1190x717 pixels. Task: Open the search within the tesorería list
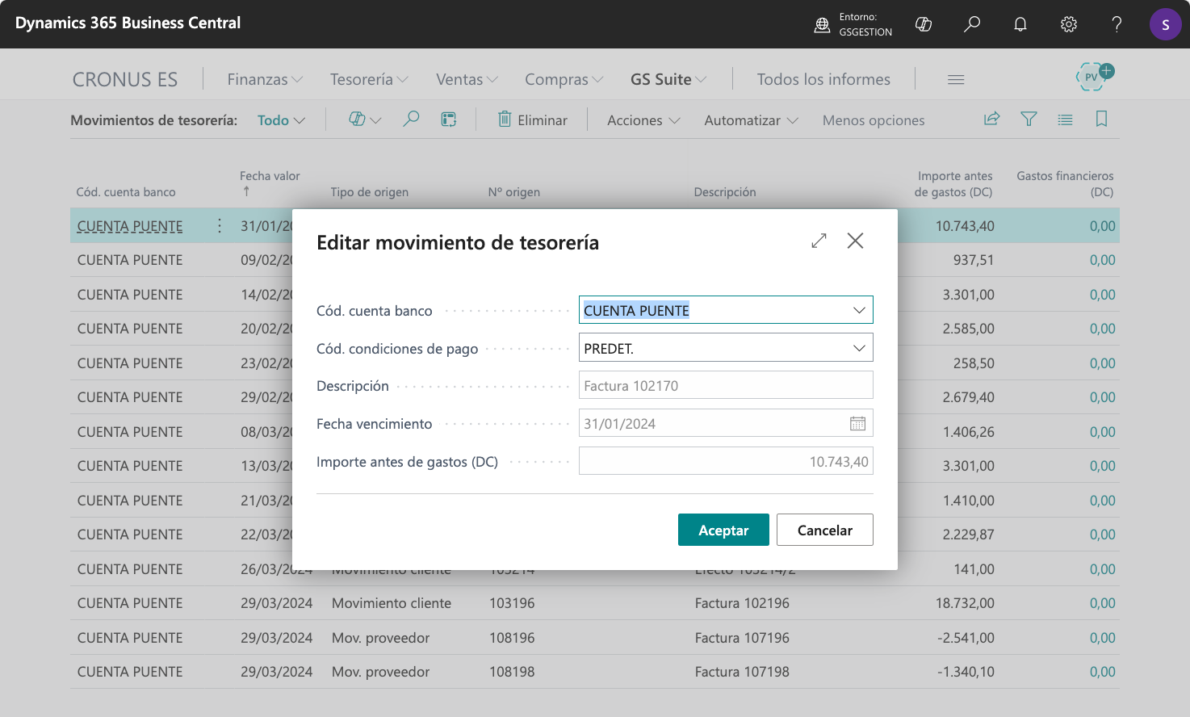pos(411,119)
